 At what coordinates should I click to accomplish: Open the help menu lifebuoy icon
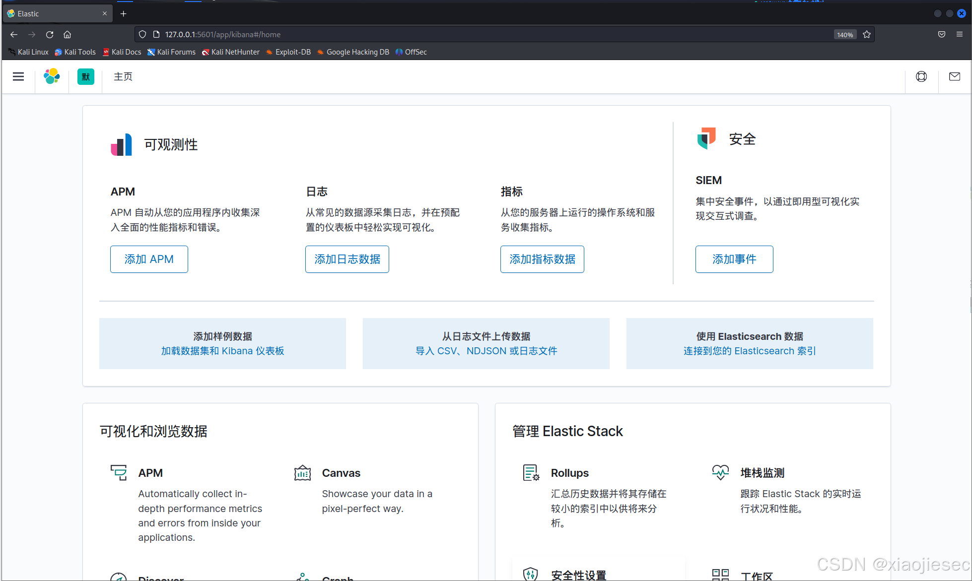pyautogui.click(x=921, y=76)
